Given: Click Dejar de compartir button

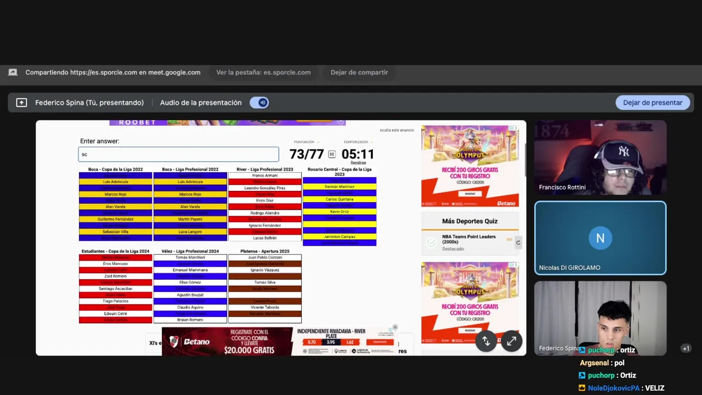Looking at the screenshot, I should click(x=359, y=72).
